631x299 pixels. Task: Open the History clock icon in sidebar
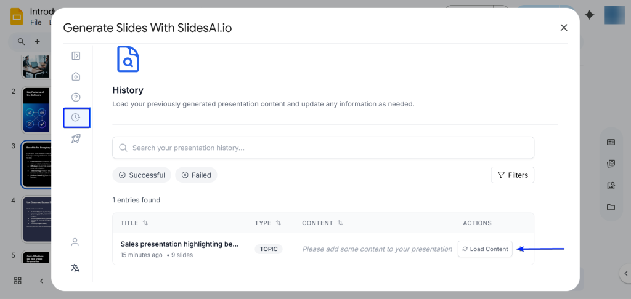76,118
